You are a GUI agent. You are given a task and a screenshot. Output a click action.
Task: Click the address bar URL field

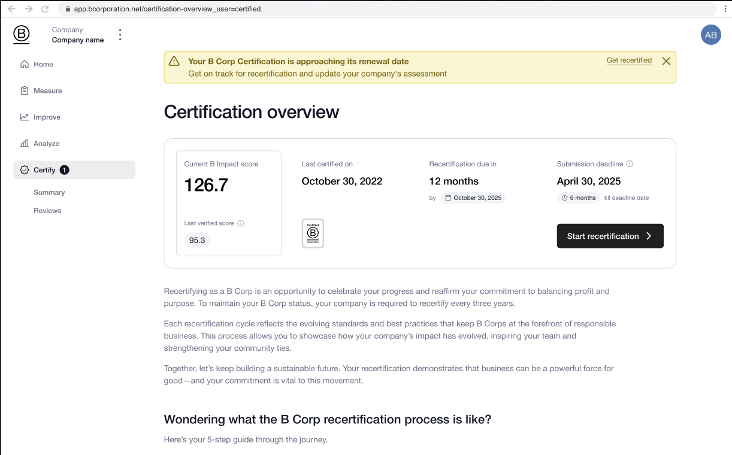pyautogui.click(x=387, y=9)
